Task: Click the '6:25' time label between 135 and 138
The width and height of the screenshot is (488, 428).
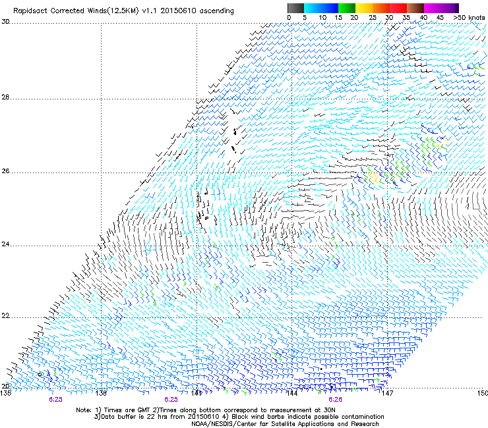Action: coord(55,400)
